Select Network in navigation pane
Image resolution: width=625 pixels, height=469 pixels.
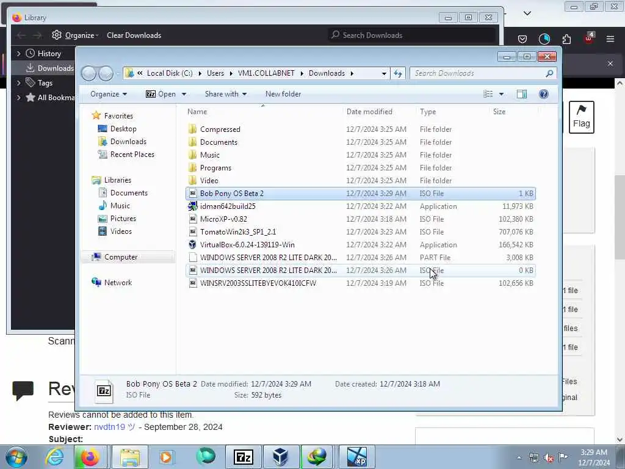coord(118,282)
